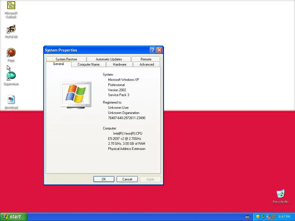This screenshot has height=221, width=295.
Task: Select the General tab
Action: point(58,64)
